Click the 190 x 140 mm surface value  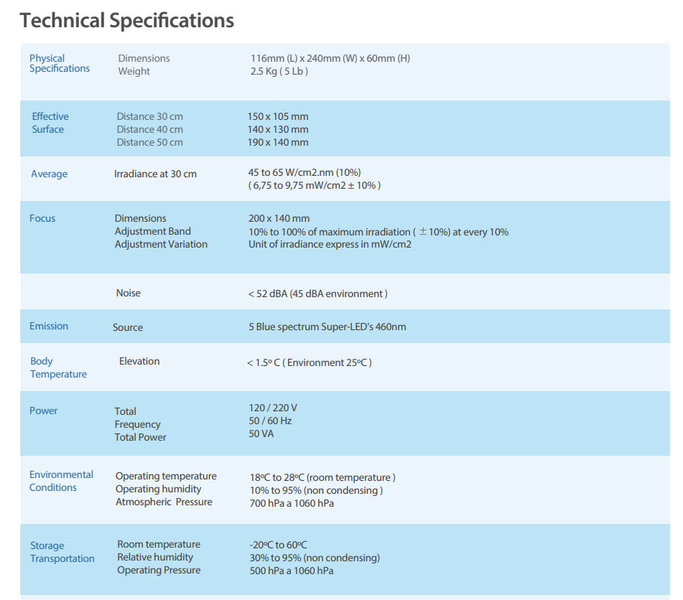(278, 142)
